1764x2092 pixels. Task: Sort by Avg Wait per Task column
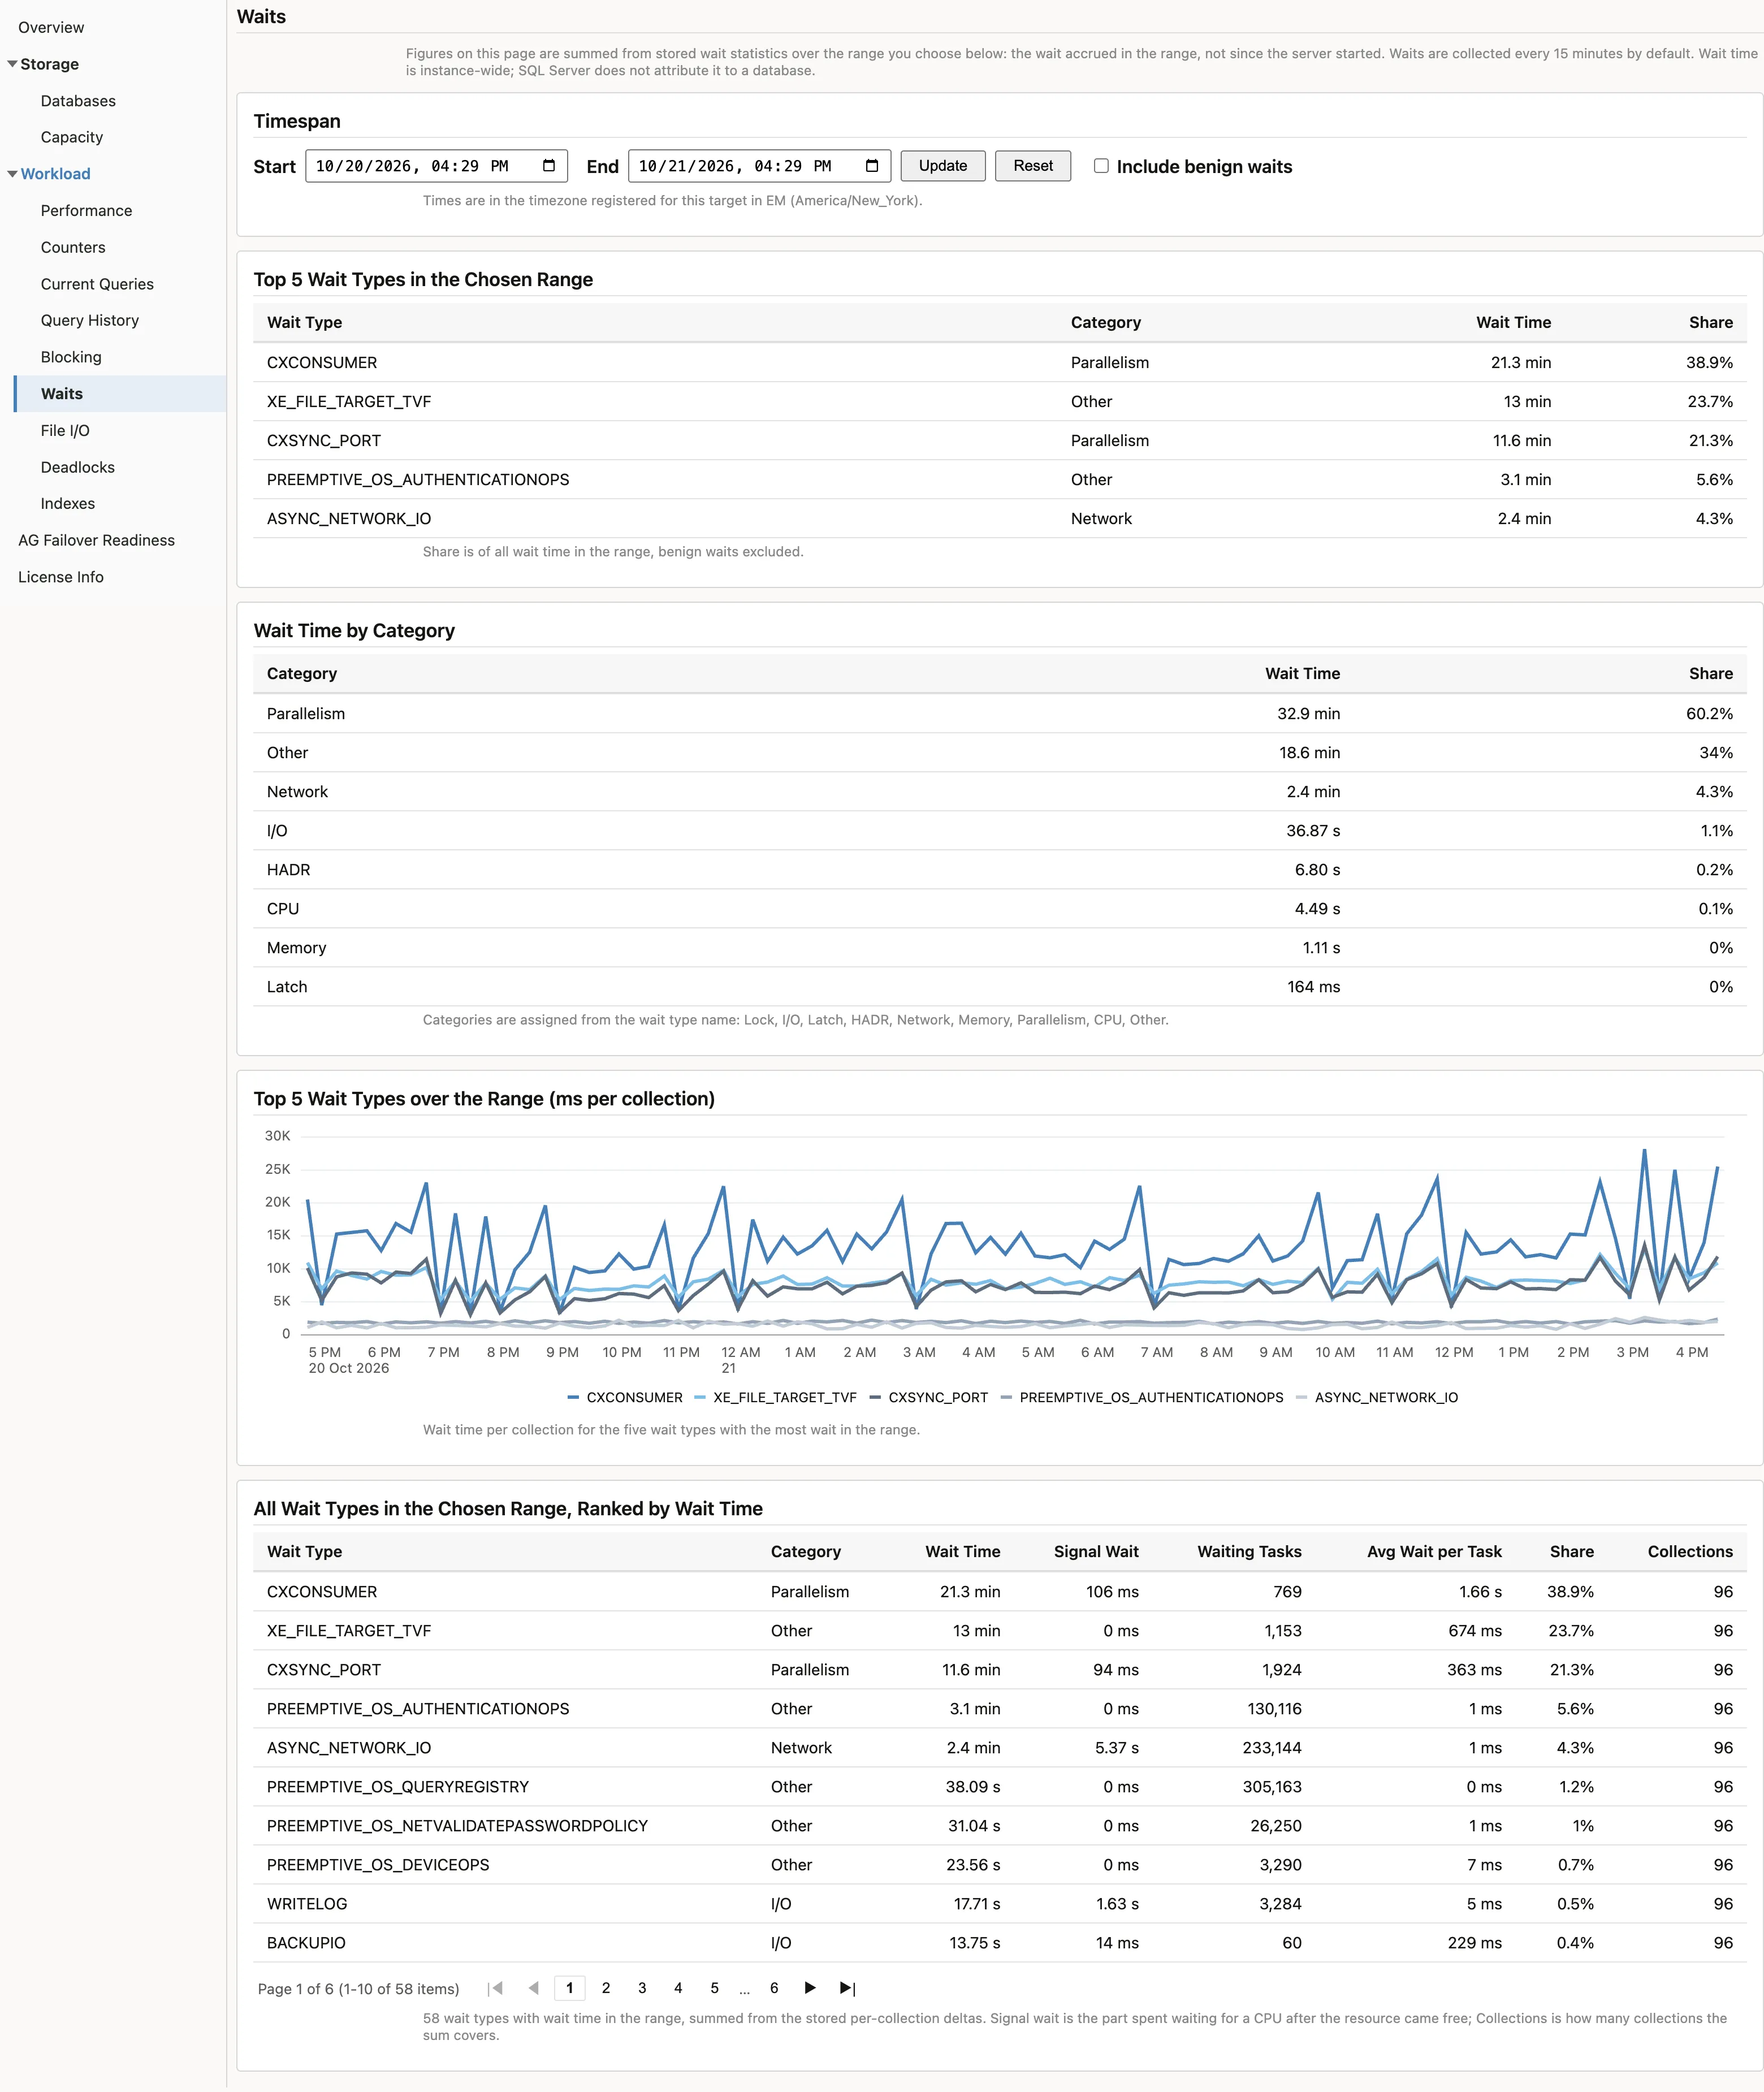[x=1434, y=1551]
